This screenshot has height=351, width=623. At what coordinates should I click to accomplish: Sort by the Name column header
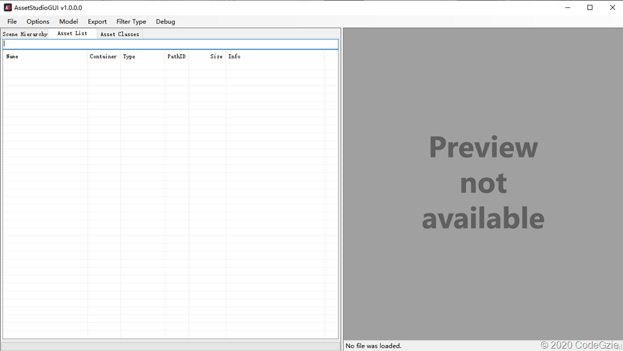[x=45, y=57]
